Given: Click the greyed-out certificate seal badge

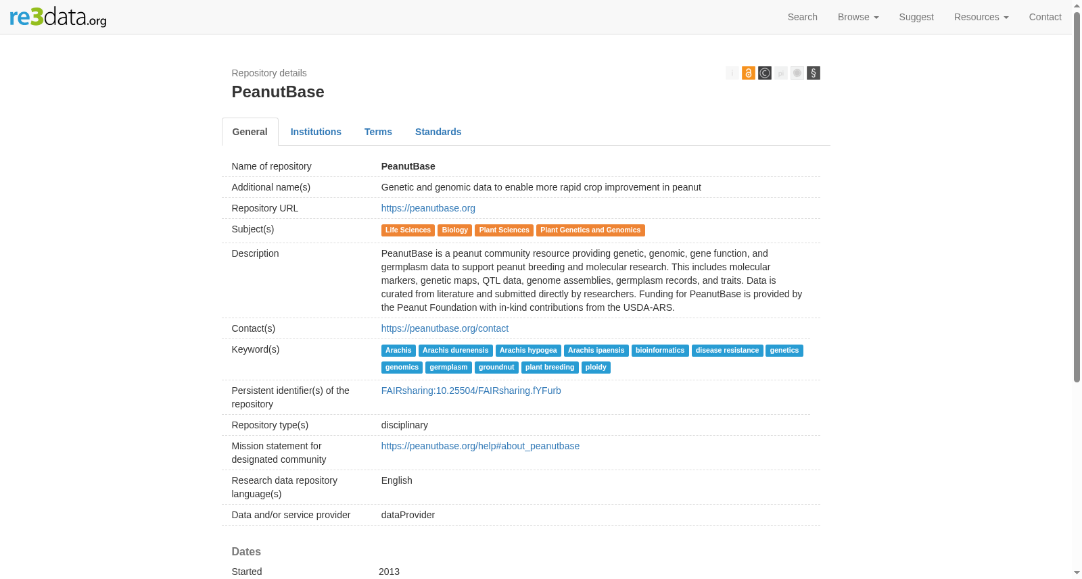Looking at the screenshot, I should coord(797,73).
